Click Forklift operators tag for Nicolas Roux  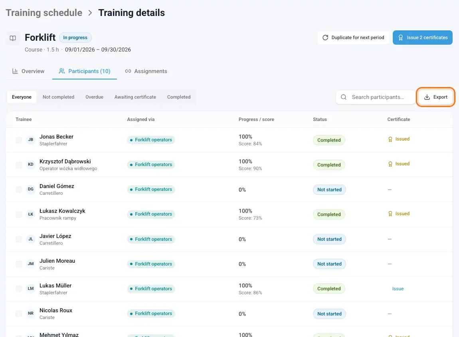[x=151, y=313]
